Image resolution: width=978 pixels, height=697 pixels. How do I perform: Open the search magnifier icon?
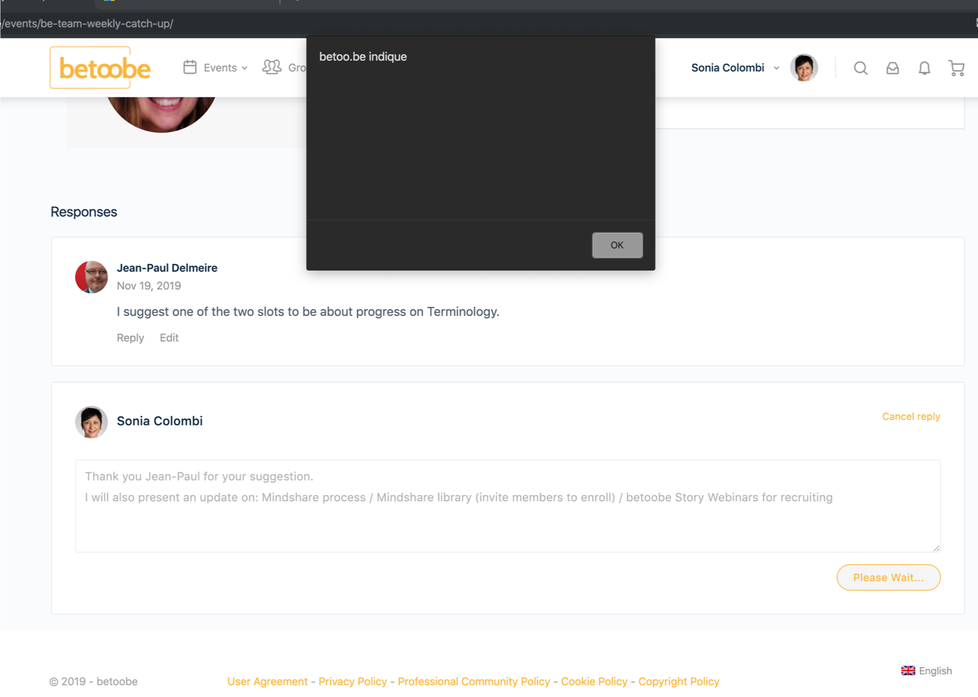tap(860, 68)
